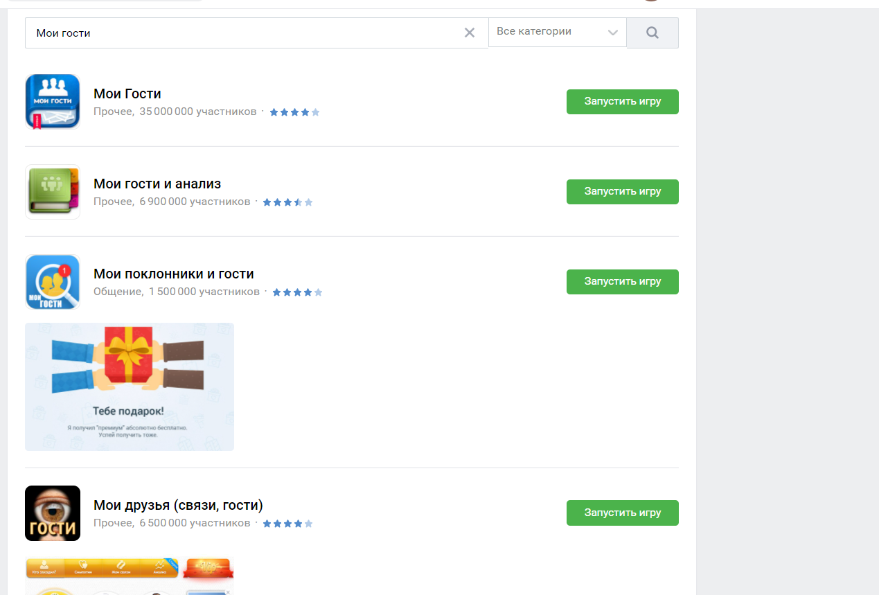This screenshot has height=595, width=879.
Task: Click the magnifier search button
Action: pyautogui.click(x=652, y=33)
